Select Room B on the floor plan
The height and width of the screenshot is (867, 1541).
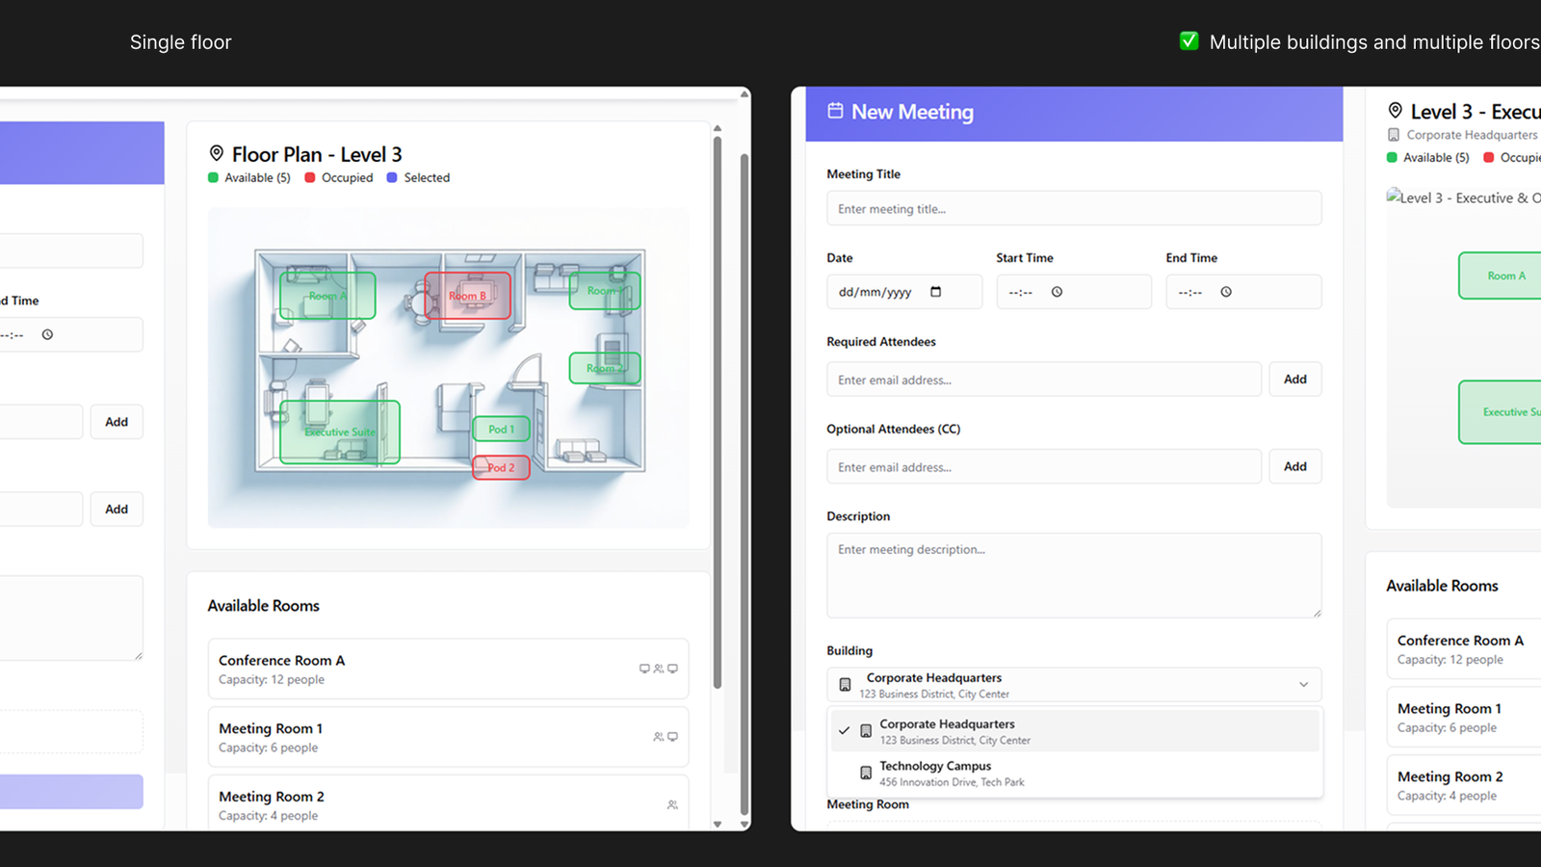[x=467, y=296]
